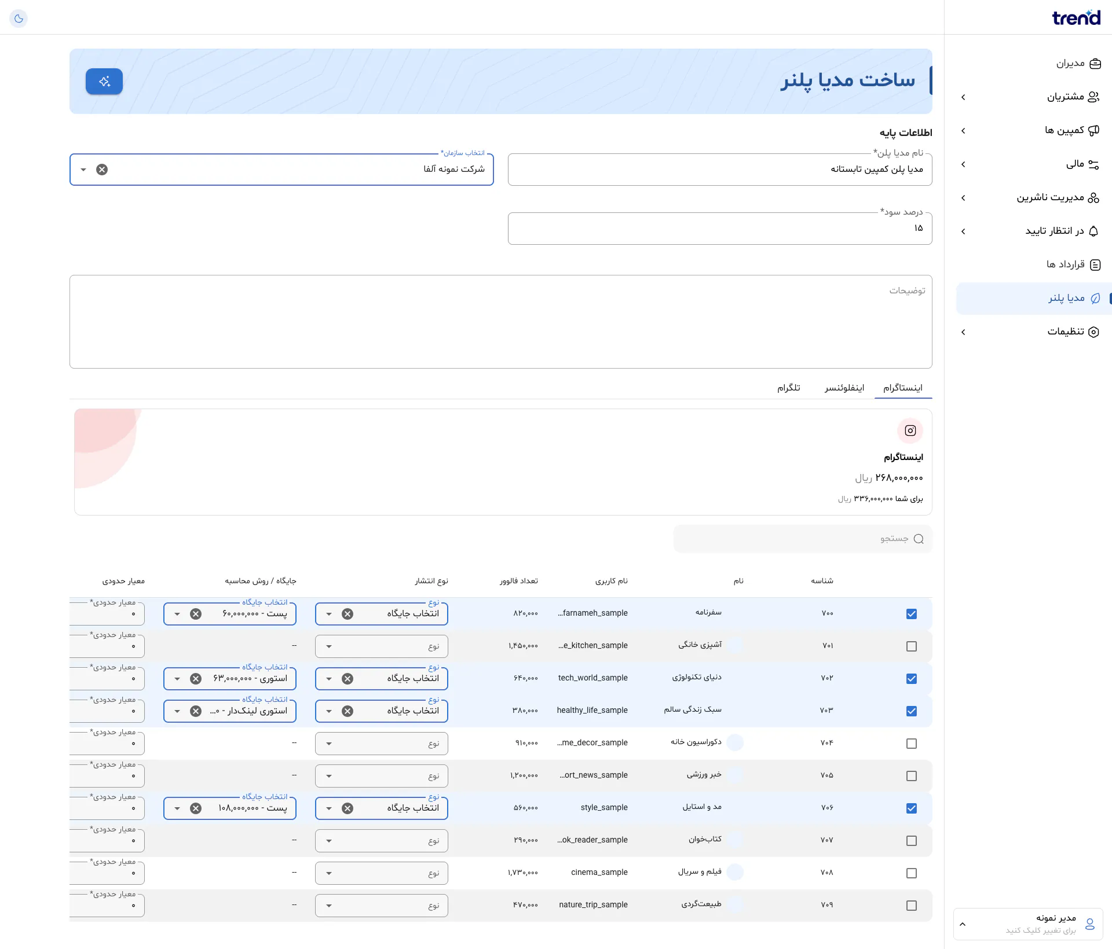Click the درصد سود input field
The height and width of the screenshot is (949, 1112).
(720, 229)
